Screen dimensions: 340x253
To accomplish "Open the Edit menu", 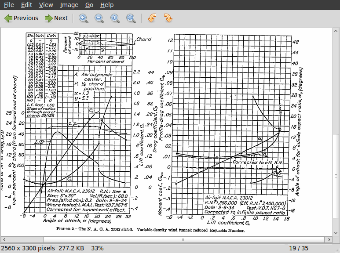I will (26, 5).
